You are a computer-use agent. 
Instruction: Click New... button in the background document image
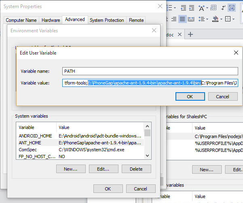pyautogui.click(x=207, y=169)
